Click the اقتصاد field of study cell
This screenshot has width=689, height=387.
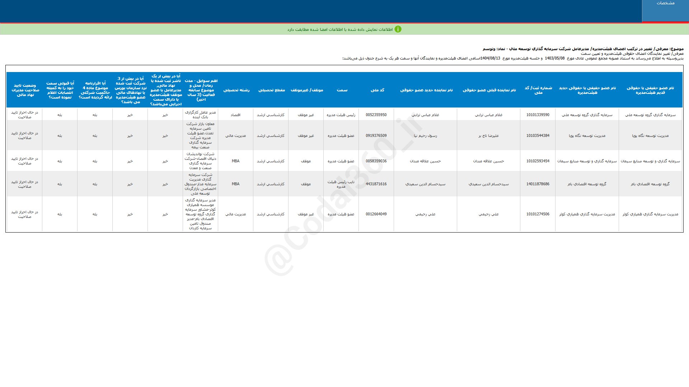coord(235,115)
